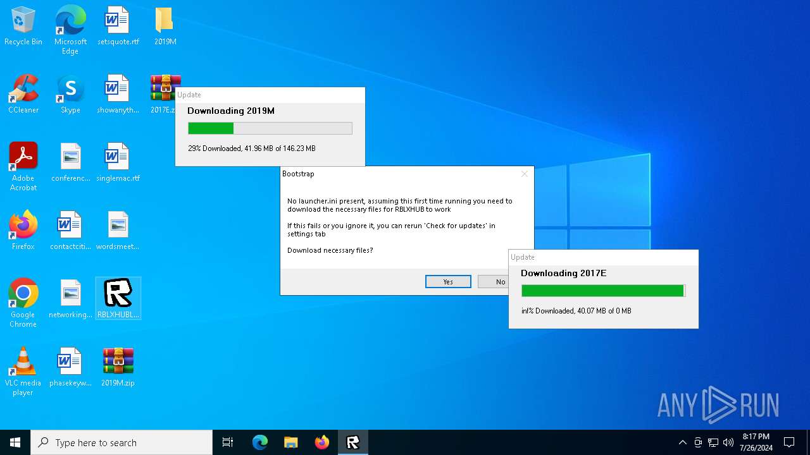Viewport: 810px width, 455px height.
Task: Open the volume control tray icon
Action: click(x=728, y=442)
